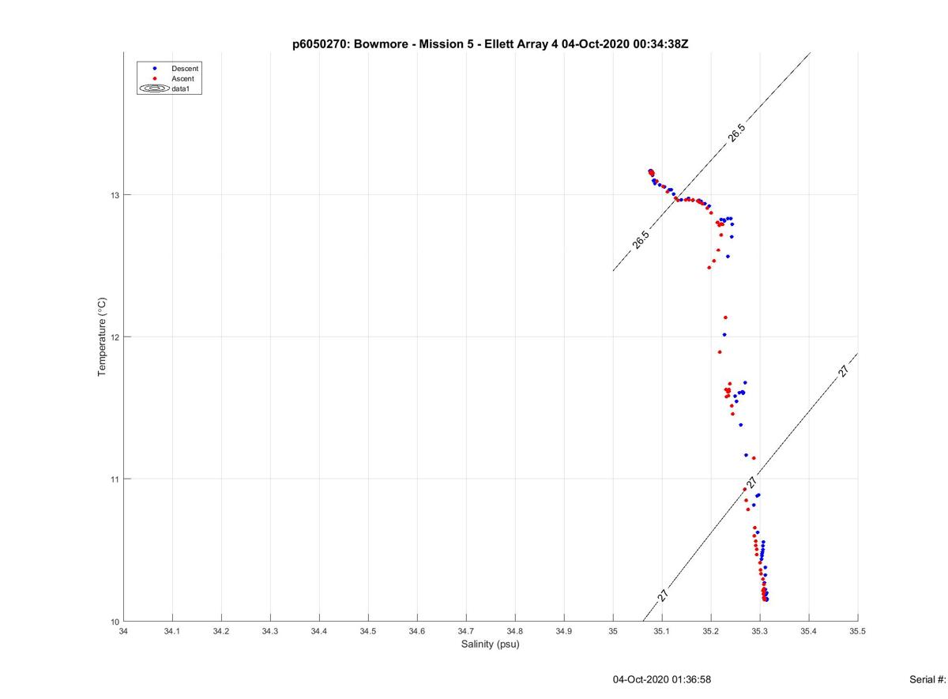This screenshot has height=699, width=948.
Task: Click the 34.5 salinity tick label
Action: (368, 632)
